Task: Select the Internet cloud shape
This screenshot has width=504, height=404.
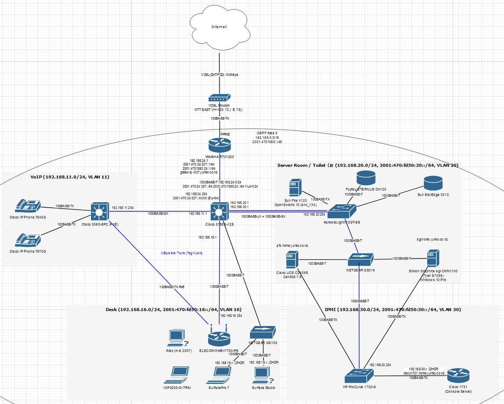Action: coord(219,27)
